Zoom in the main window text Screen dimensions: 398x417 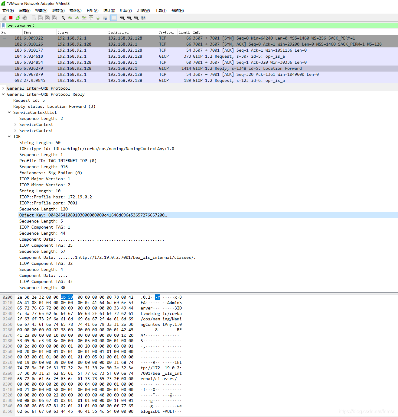pyautogui.click(x=122, y=18)
